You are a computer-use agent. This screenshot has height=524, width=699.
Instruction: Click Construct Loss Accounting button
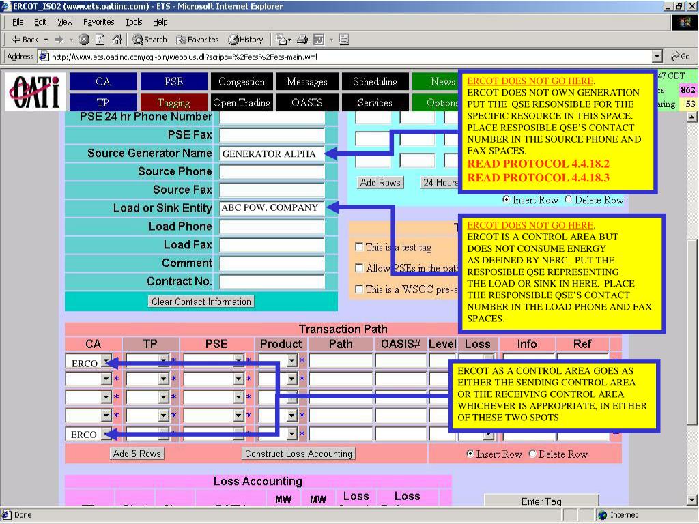pos(298,454)
